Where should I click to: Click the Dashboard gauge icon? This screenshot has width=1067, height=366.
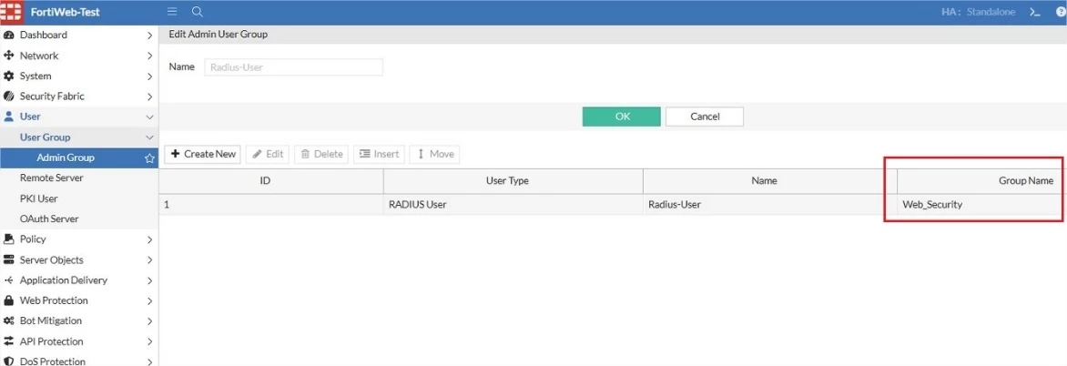(x=9, y=35)
